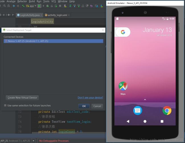Check Use same selection for future launches

[x=5, y=105]
